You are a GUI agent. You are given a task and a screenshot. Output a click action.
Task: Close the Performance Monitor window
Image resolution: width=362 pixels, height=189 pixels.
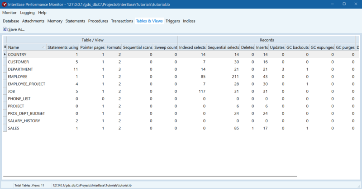pyautogui.click(x=356, y=4)
